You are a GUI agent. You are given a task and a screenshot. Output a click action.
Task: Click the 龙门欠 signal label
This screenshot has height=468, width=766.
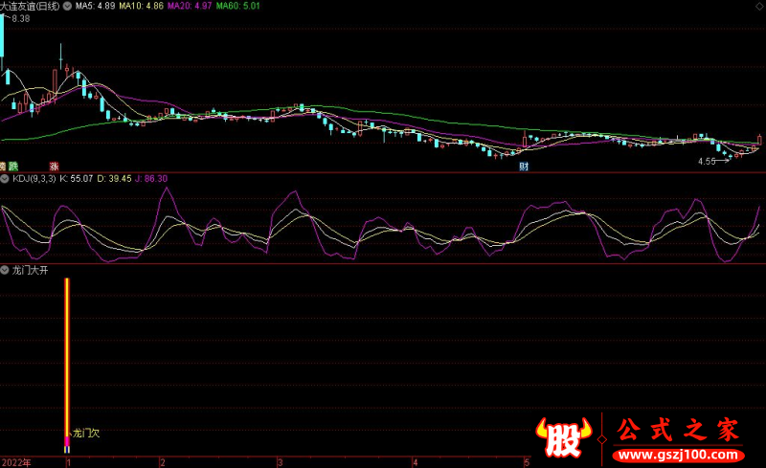pos(86,433)
